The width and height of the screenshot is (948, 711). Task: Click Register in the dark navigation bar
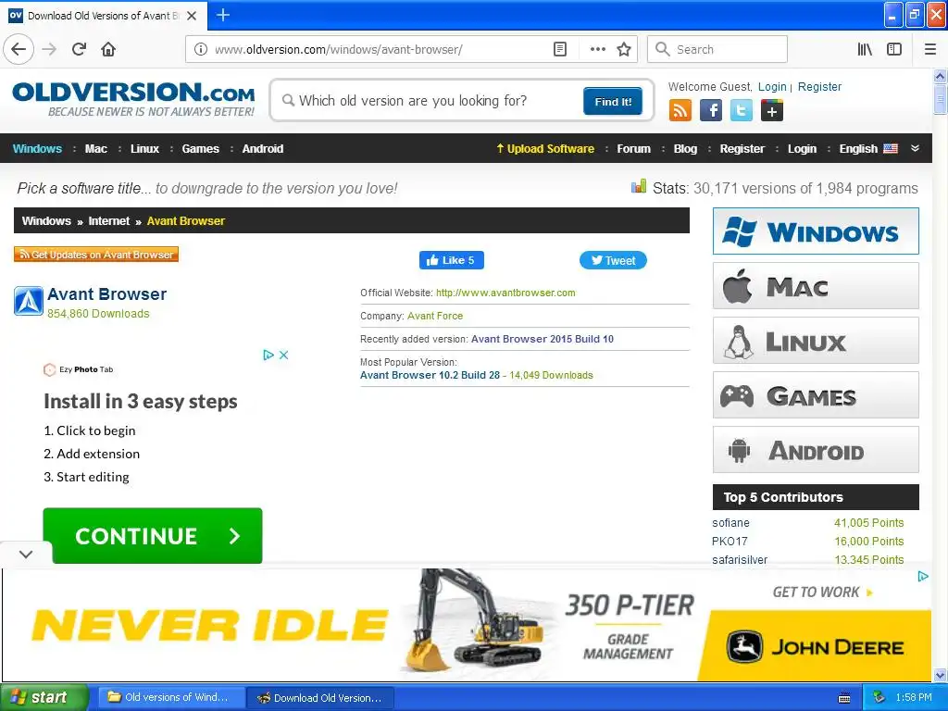(742, 149)
